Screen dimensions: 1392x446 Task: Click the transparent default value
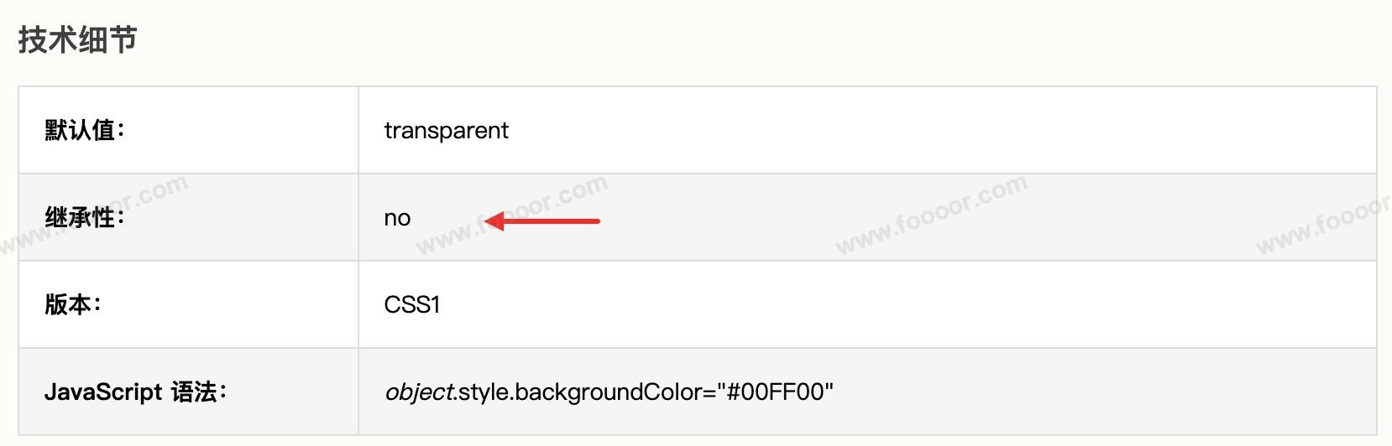446,131
